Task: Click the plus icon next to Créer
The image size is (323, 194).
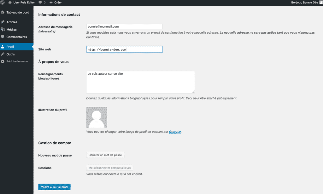Action: tap(51, 3)
